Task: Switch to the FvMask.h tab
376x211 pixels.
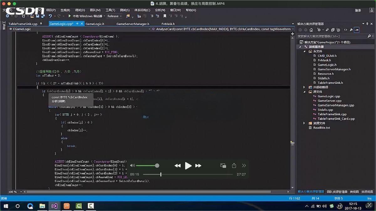Action: (168, 24)
